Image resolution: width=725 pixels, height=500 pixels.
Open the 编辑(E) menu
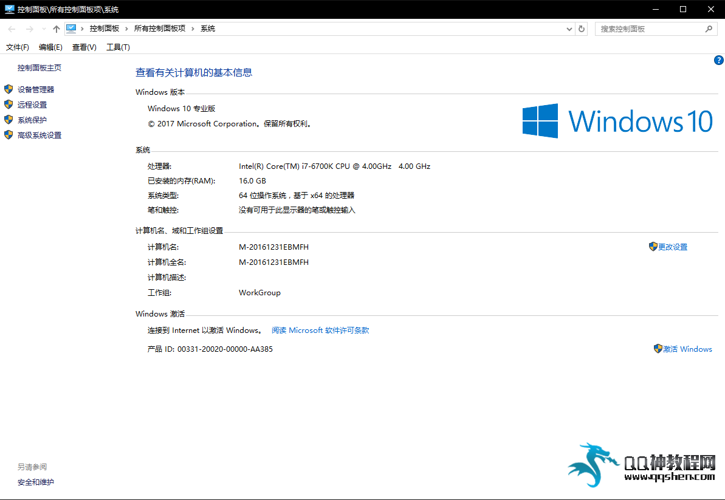50,47
